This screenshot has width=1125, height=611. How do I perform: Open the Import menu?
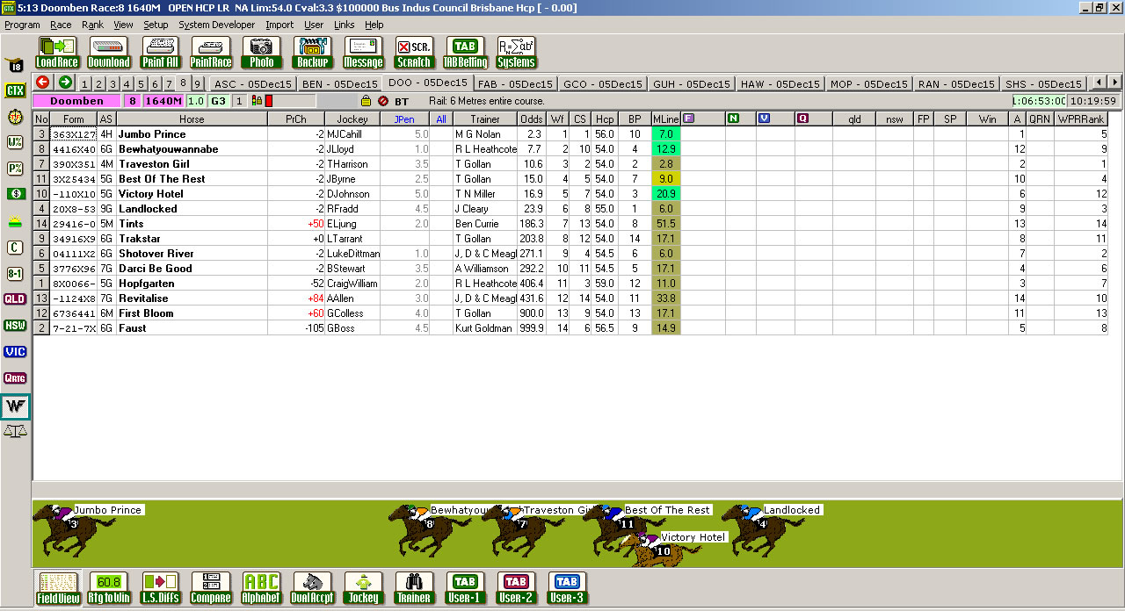point(279,25)
